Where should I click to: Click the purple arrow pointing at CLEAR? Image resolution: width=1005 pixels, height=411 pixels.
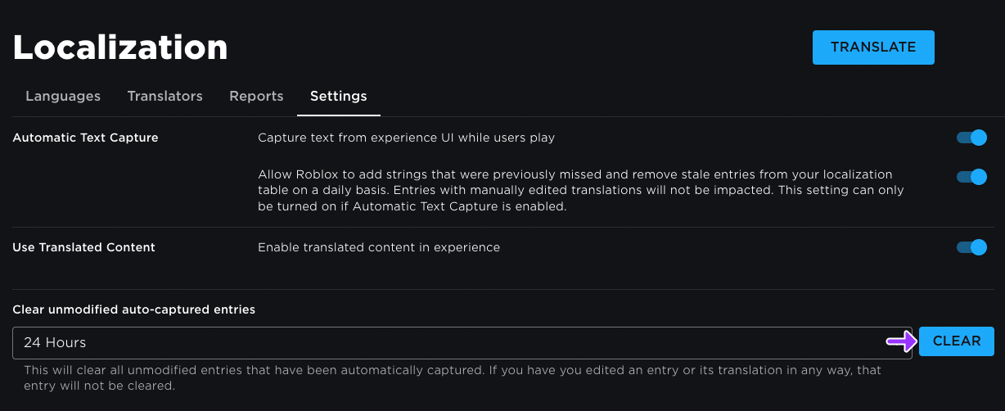tap(900, 341)
